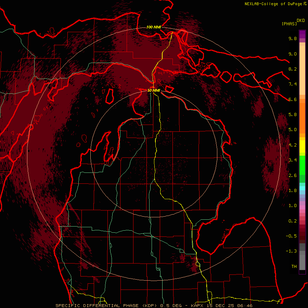The width and height of the screenshot is (308, 308).
Task: Click the 3.4 legend value
Action: pyautogui.click(x=293, y=160)
